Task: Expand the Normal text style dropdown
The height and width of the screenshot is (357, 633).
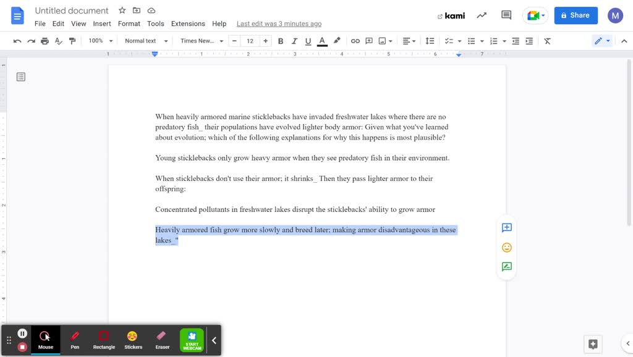Action: click(146, 41)
